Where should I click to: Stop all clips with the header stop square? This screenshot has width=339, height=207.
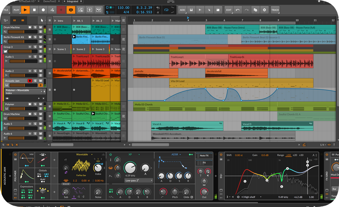click(x=50, y=20)
